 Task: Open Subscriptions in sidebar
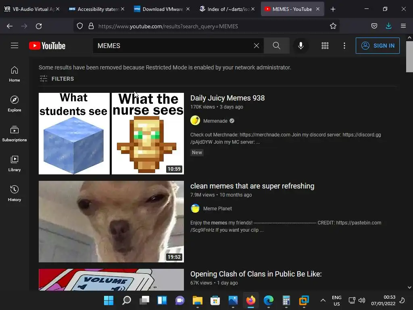click(x=15, y=134)
